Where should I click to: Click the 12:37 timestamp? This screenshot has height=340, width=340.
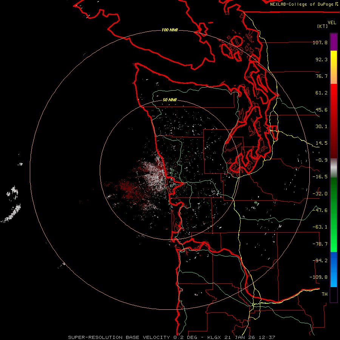click(x=267, y=337)
